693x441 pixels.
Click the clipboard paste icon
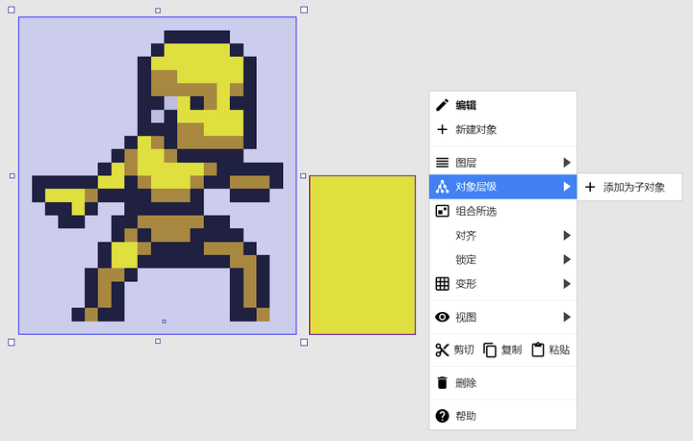[x=537, y=350]
